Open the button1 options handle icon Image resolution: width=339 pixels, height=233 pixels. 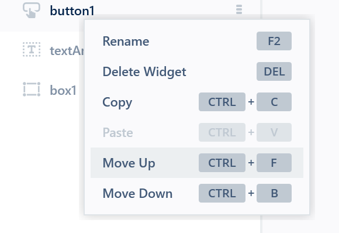point(239,9)
